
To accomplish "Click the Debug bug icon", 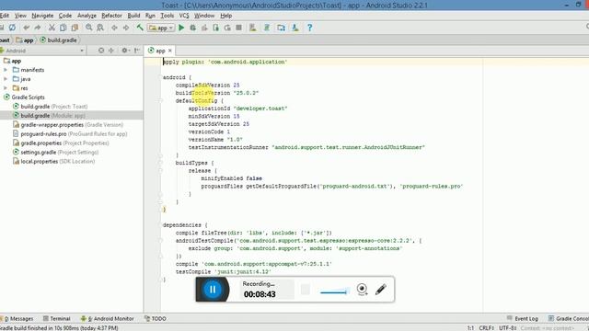I will tap(192, 28).
